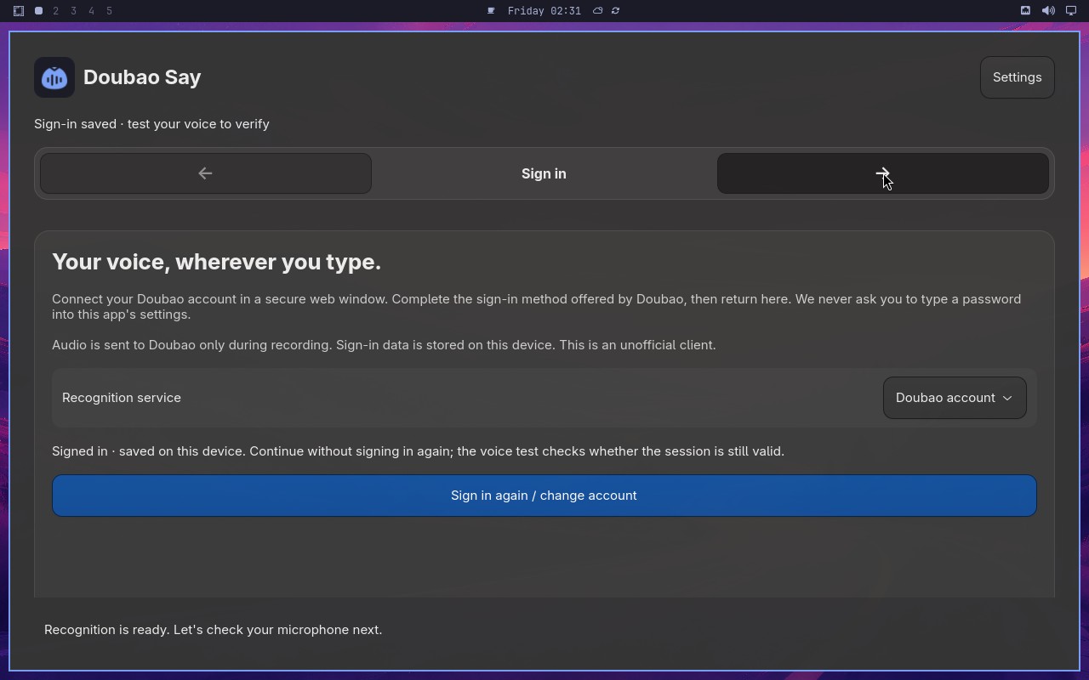This screenshot has width=1089, height=680.
Task: Click the coffee cup icon beside the clock
Action: 491,11
